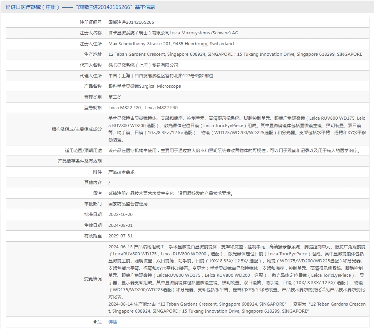374x329 pixels.
Task: Click the 变更情况 label
Action: (x=93, y=279)
